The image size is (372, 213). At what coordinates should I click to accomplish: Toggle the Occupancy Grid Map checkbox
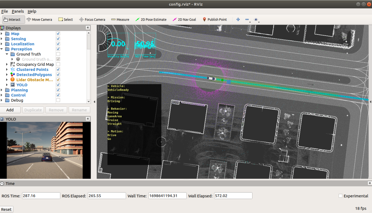[x=58, y=64]
